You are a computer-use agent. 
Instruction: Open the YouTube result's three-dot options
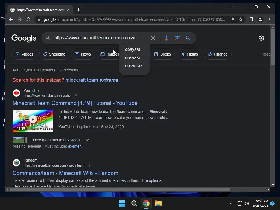coord(76,96)
